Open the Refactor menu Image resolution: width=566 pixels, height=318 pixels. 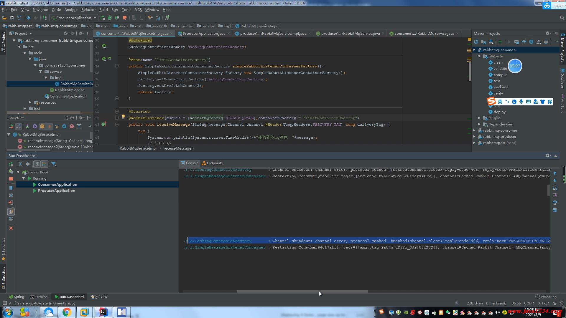[88, 10]
